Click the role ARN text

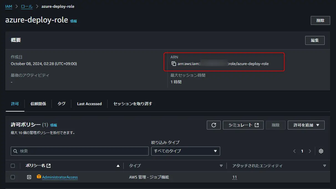[223, 64]
